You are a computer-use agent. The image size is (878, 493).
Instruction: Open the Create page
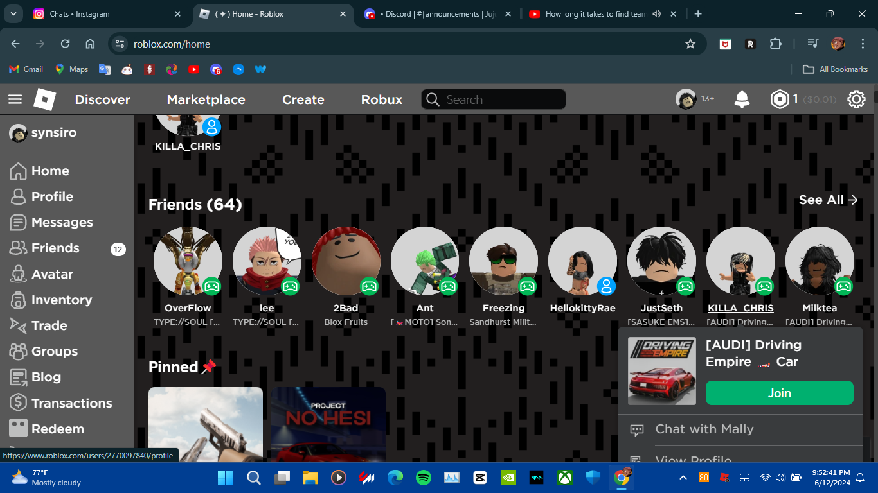303,99
